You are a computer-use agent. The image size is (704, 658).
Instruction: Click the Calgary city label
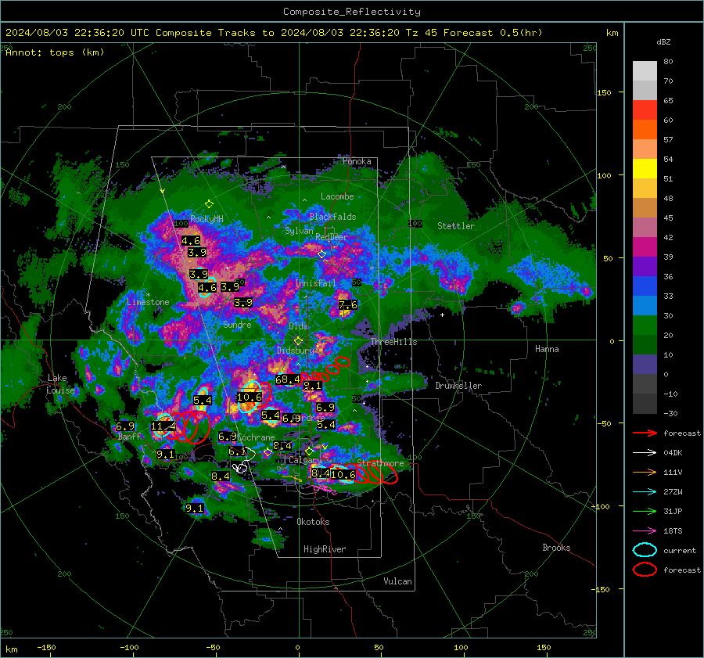[x=305, y=460]
